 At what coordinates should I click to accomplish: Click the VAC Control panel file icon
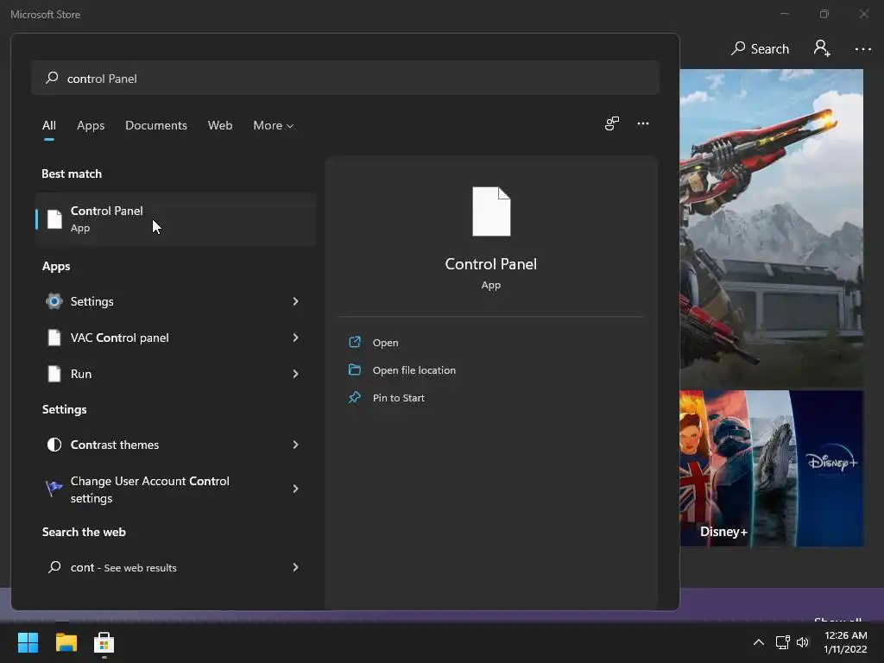[54, 338]
